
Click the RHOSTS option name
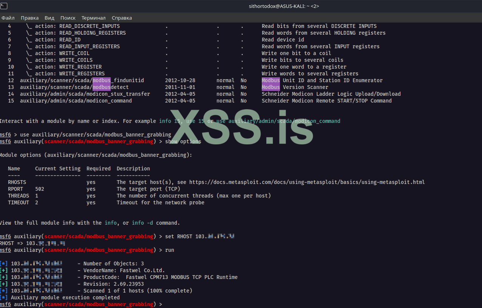17,182
